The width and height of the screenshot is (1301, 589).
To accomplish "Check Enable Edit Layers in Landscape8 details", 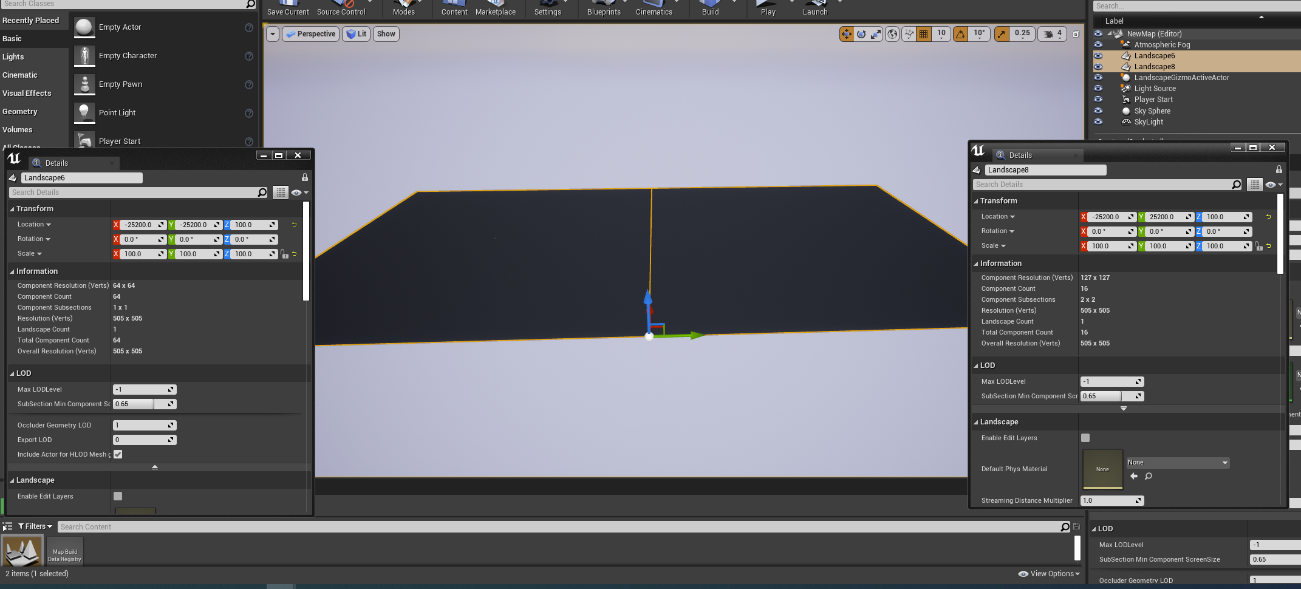I will [x=1085, y=438].
